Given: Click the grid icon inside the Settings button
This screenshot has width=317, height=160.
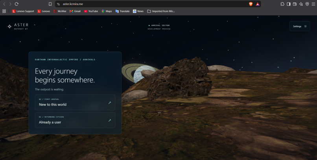Looking at the screenshot, I should (x=306, y=26).
